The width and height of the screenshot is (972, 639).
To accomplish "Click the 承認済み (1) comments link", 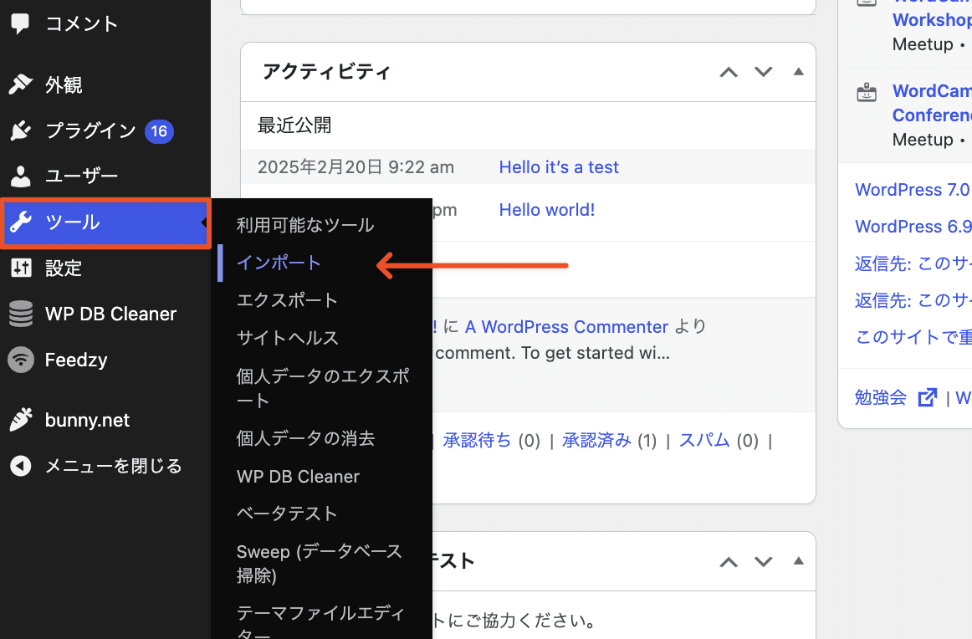I will 596,440.
